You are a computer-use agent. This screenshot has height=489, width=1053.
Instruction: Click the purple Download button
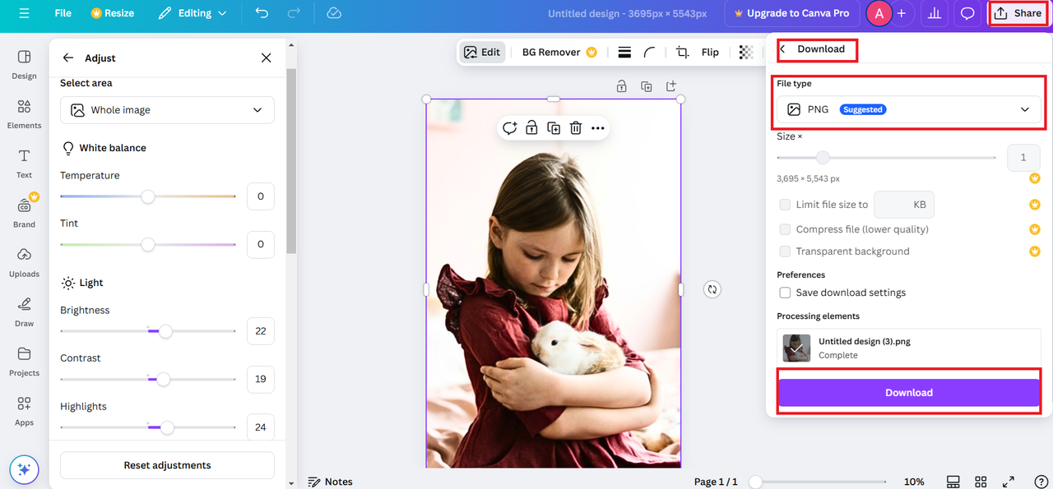pos(909,393)
